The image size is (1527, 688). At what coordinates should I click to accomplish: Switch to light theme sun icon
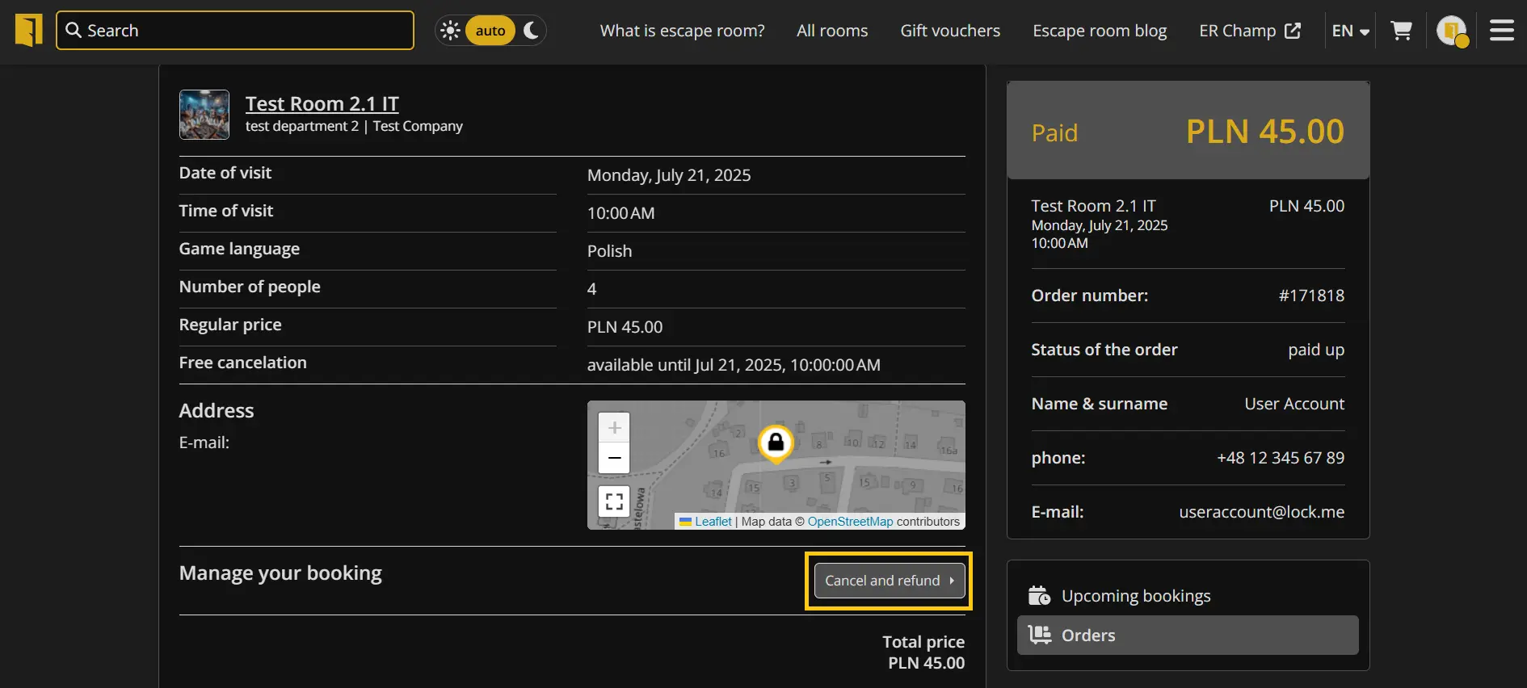(451, 31)
